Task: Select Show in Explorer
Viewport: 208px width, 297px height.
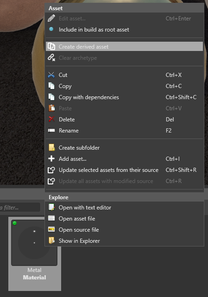Action: tap(124, 241)
